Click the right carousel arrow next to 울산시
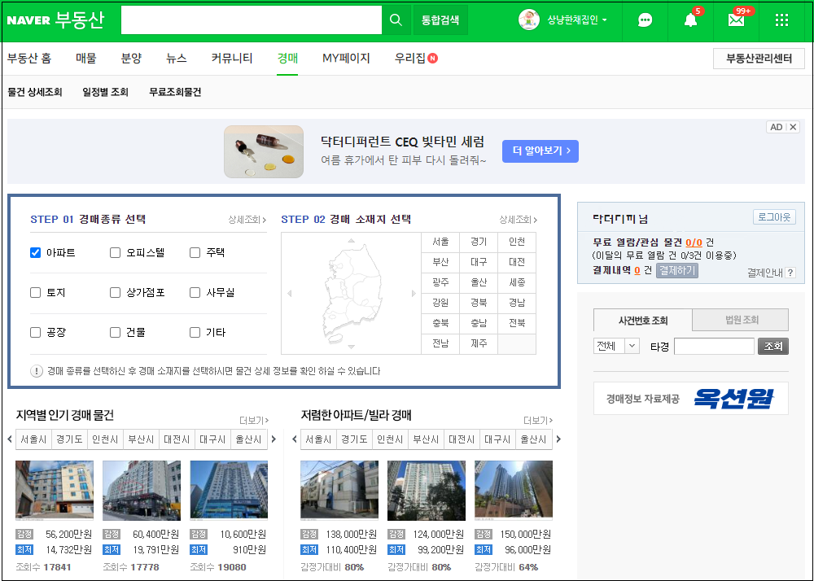 point(273,439)
